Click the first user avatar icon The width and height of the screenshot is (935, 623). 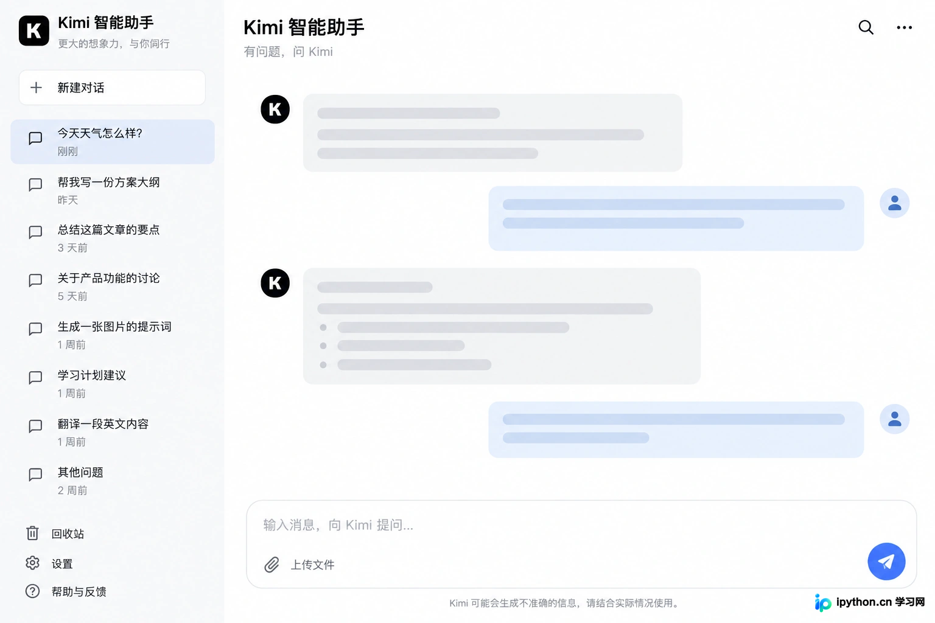[x=895, y=203]
